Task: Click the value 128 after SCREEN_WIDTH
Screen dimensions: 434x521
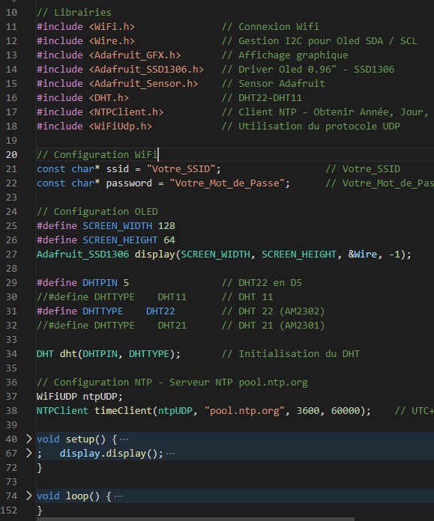Action: tap(166, 225)
